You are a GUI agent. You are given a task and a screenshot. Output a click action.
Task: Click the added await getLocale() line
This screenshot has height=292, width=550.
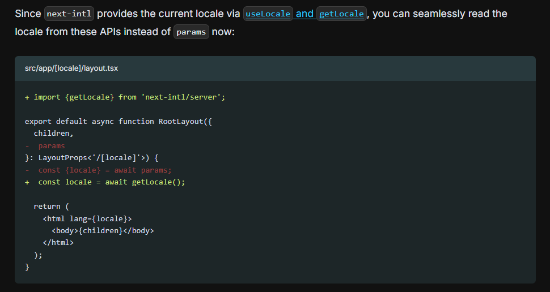pos(105,182)
